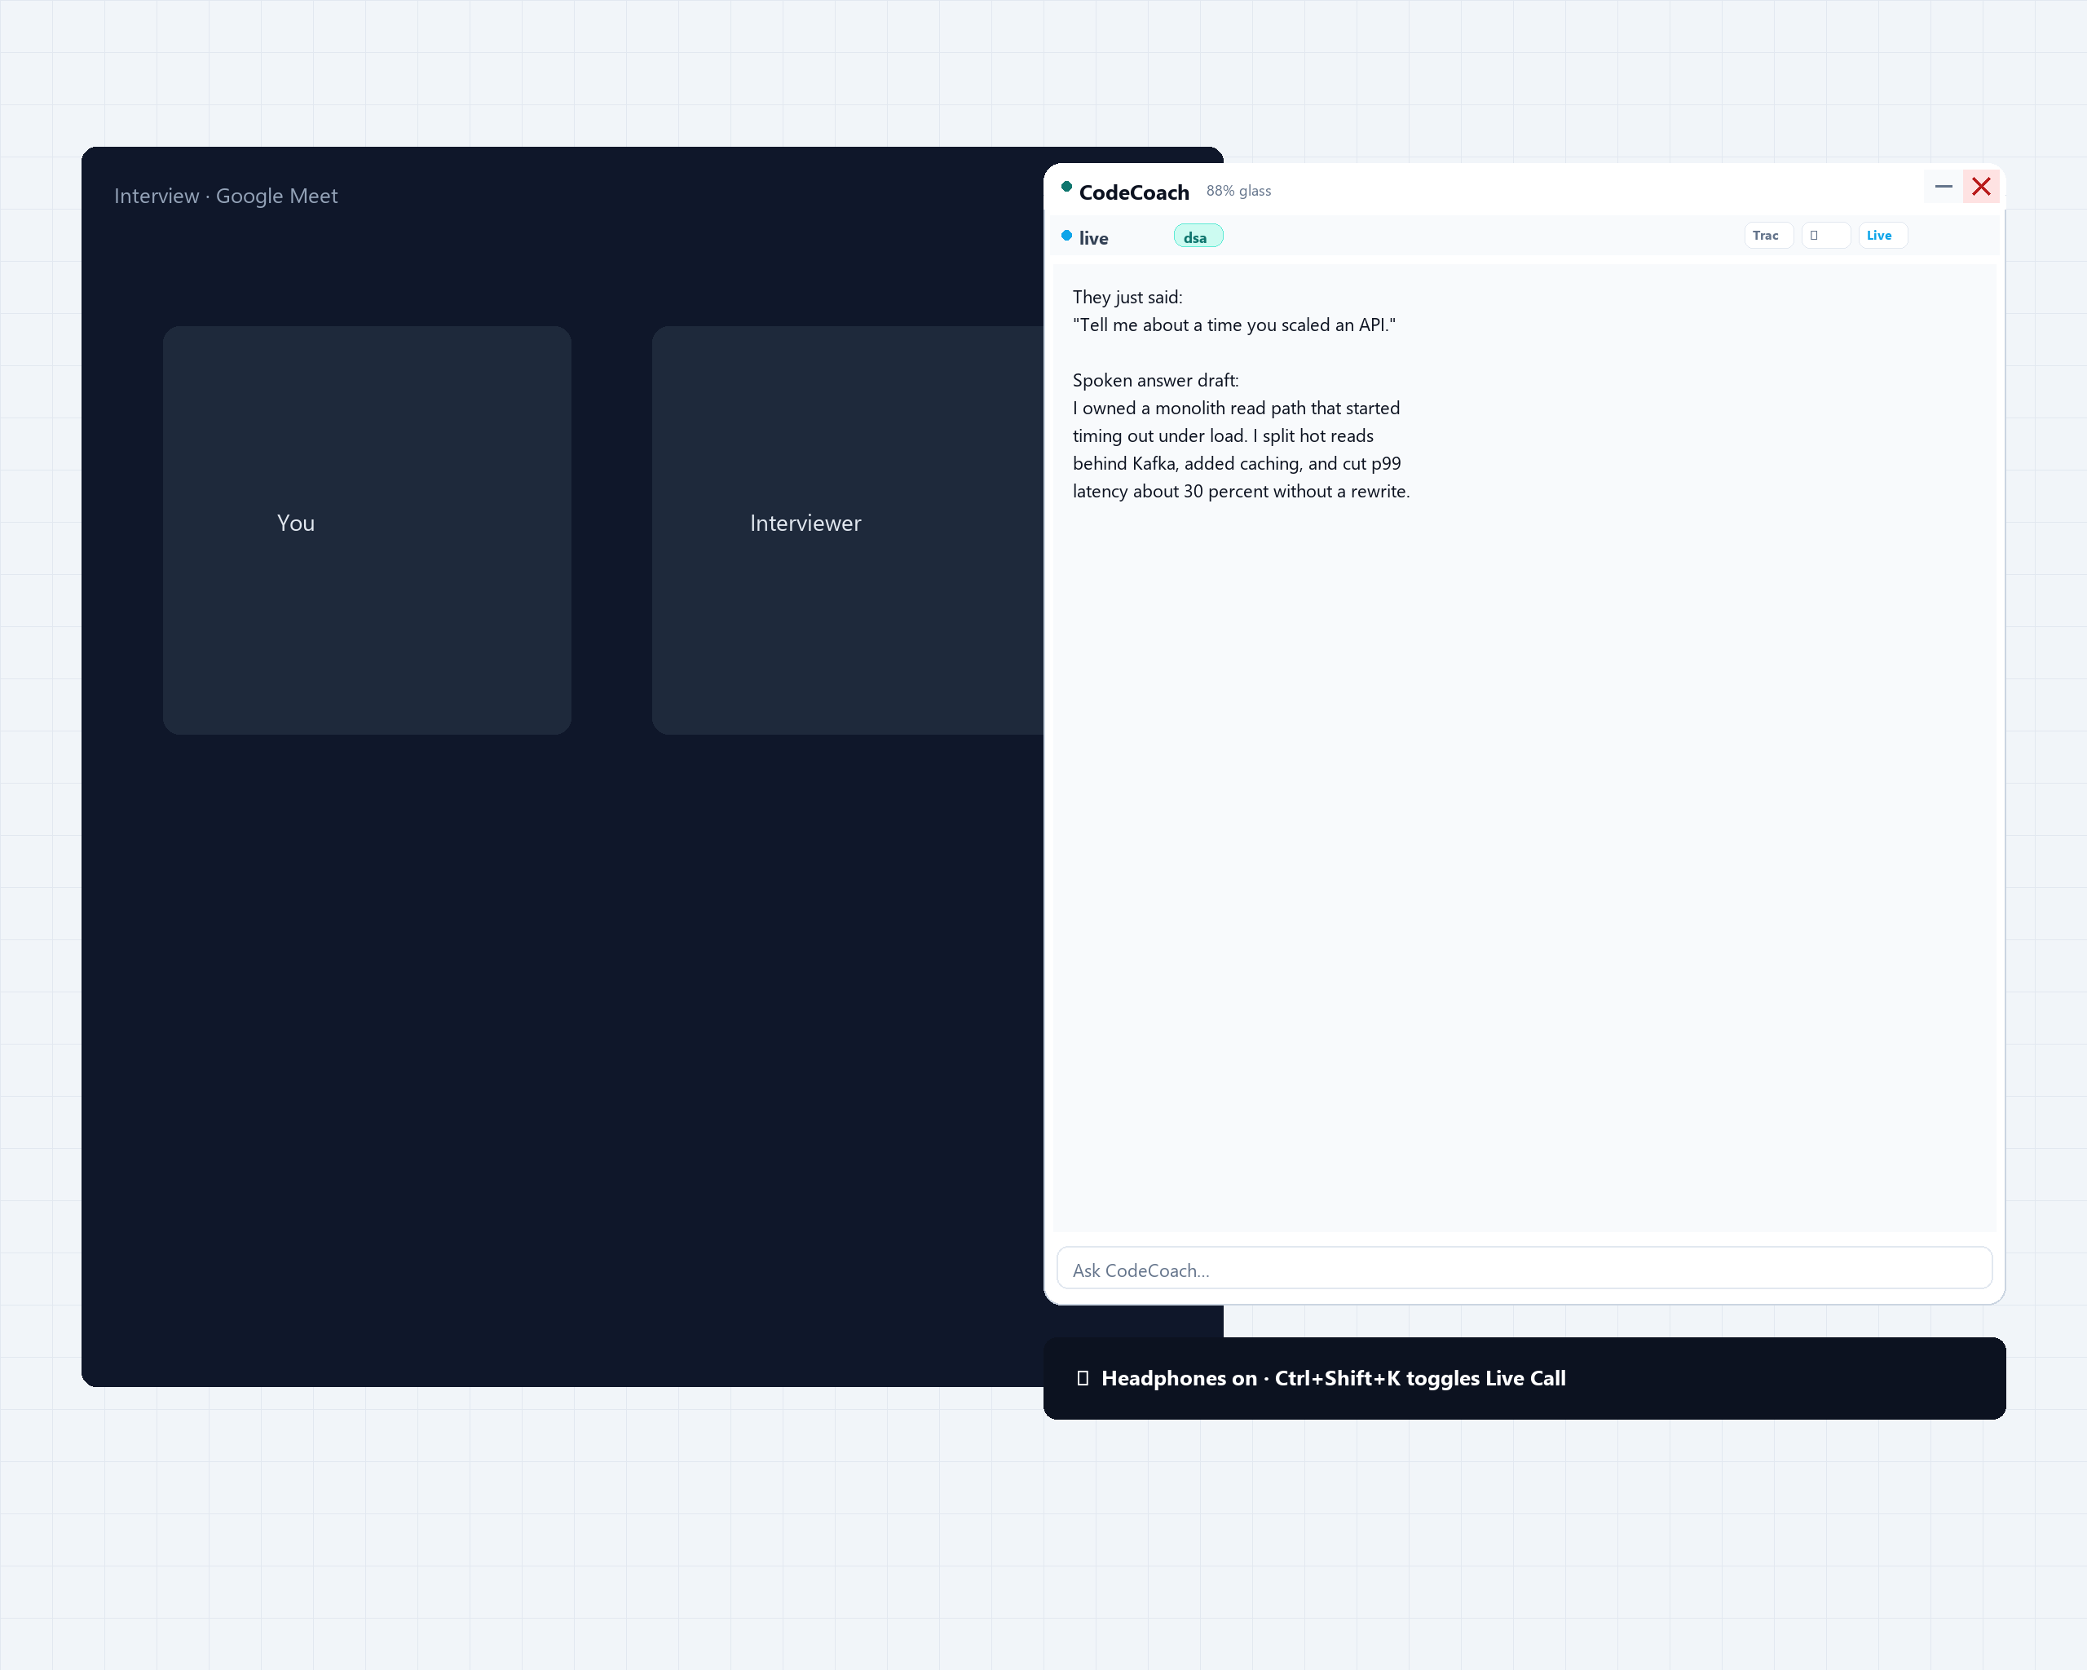
Task: Click the headphones icon in the bottom banner
Action: (1082, 1377)
